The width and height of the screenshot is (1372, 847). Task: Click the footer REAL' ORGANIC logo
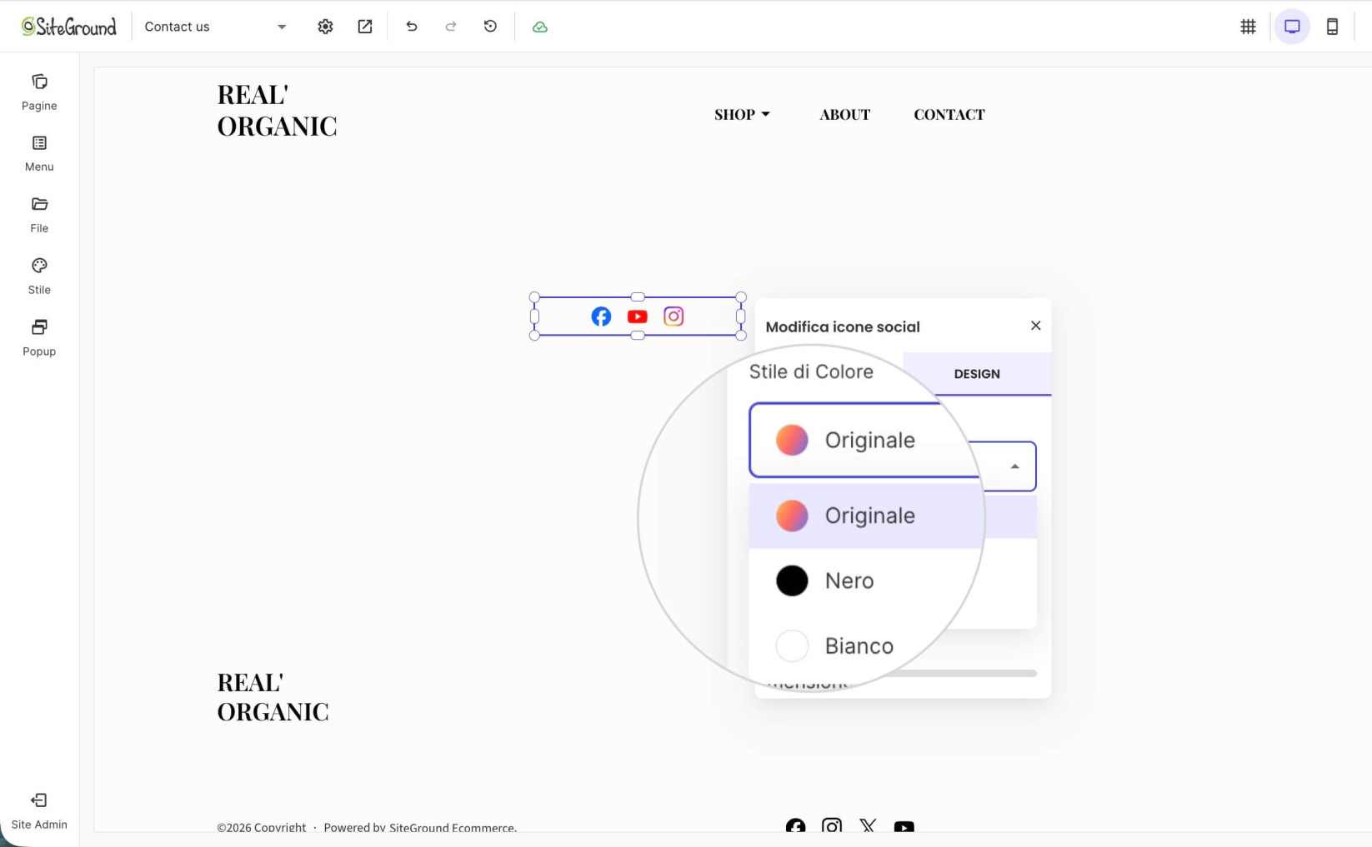coord(273,696)
